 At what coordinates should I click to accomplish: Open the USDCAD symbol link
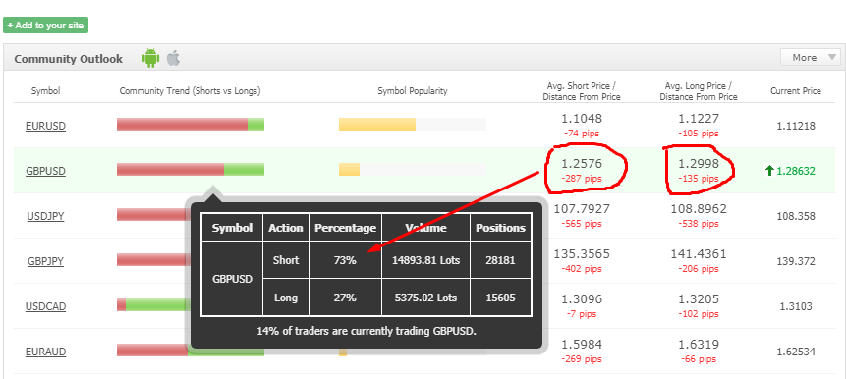tap(46, 306)
